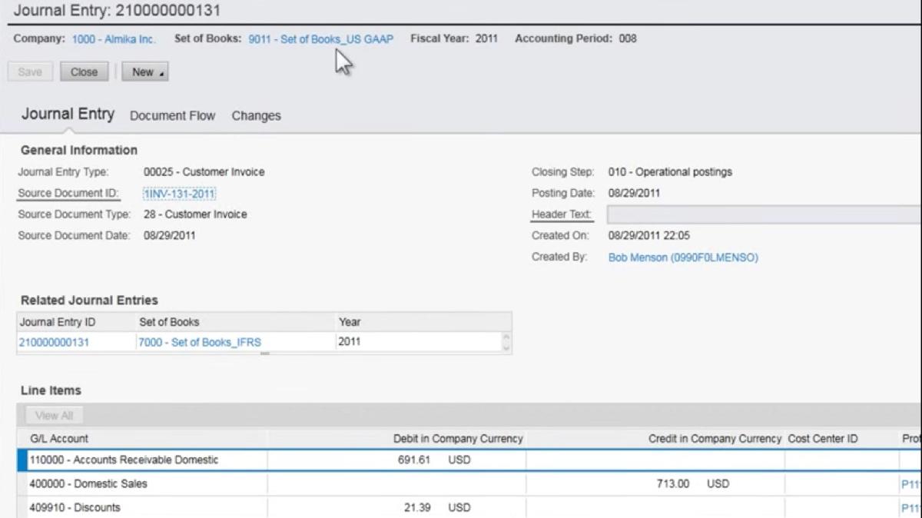
Task: Open Bob Menson creator link
Action: point(683,257)
